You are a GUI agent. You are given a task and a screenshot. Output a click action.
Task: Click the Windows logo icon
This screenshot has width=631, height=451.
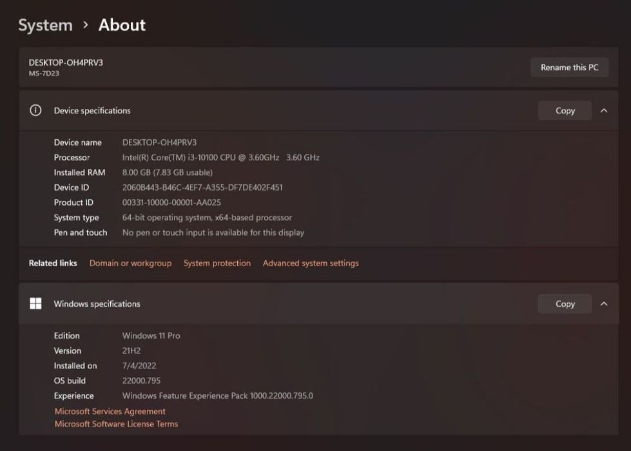pyautogui.click(x=35, y=303)
